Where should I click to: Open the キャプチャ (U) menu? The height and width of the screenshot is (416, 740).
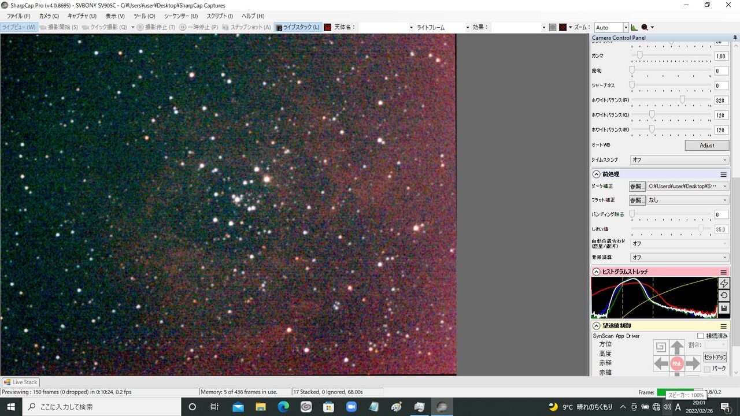pyautogui.click(x=82, y=16)
